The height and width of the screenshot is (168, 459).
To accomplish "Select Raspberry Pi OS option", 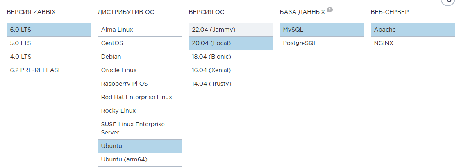I will coord(140,84).
